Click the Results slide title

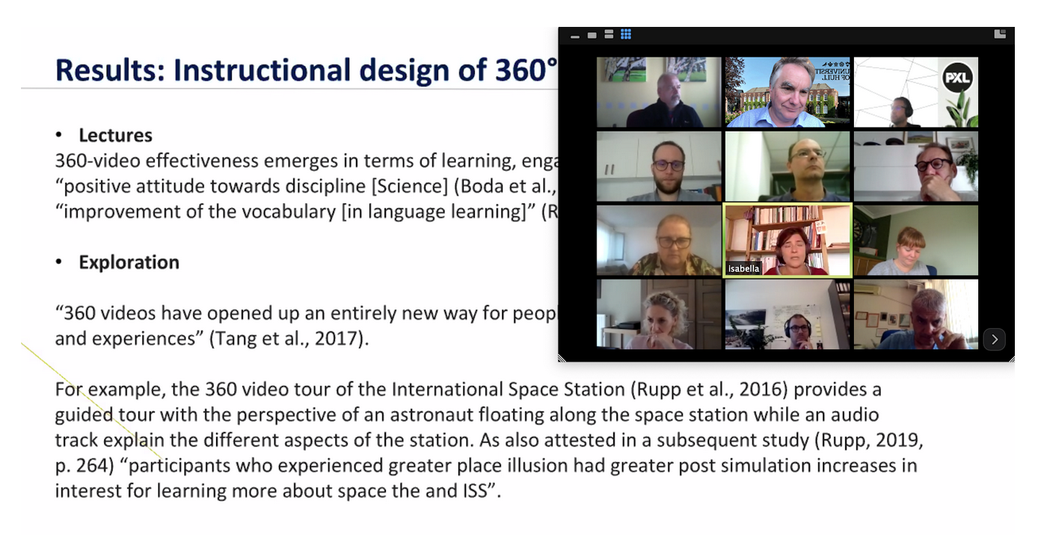pos(307,70)
